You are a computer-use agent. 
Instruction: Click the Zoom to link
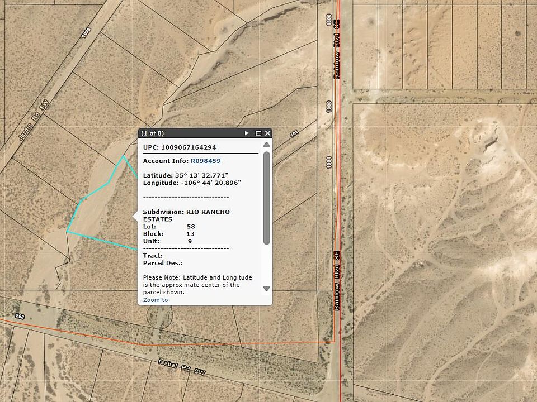[x=156, y=300]
